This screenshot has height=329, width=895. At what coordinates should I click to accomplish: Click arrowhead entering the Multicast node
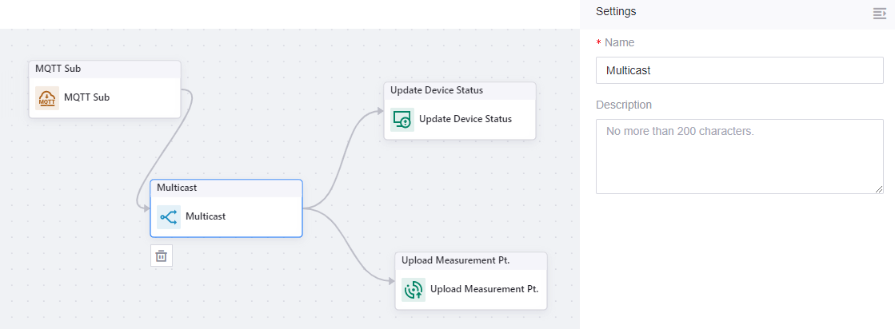pyautogui.click(x=146, y=208)
